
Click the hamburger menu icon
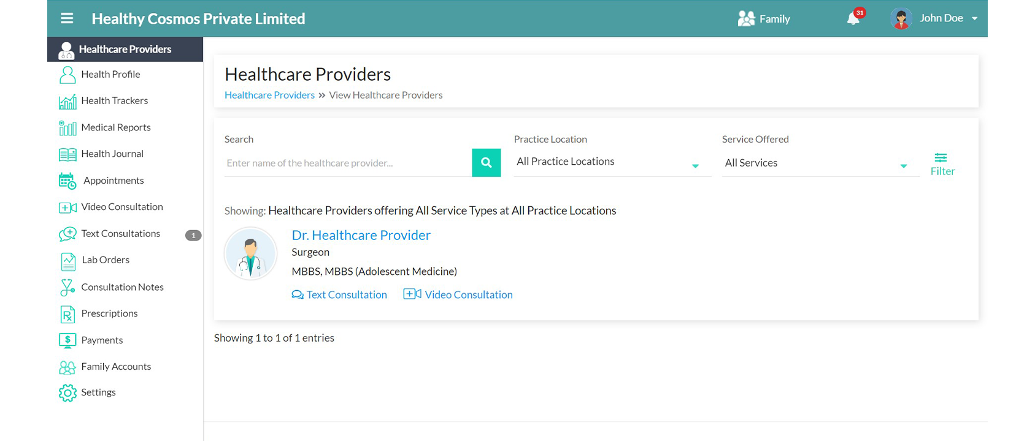[x=67, y=18]
